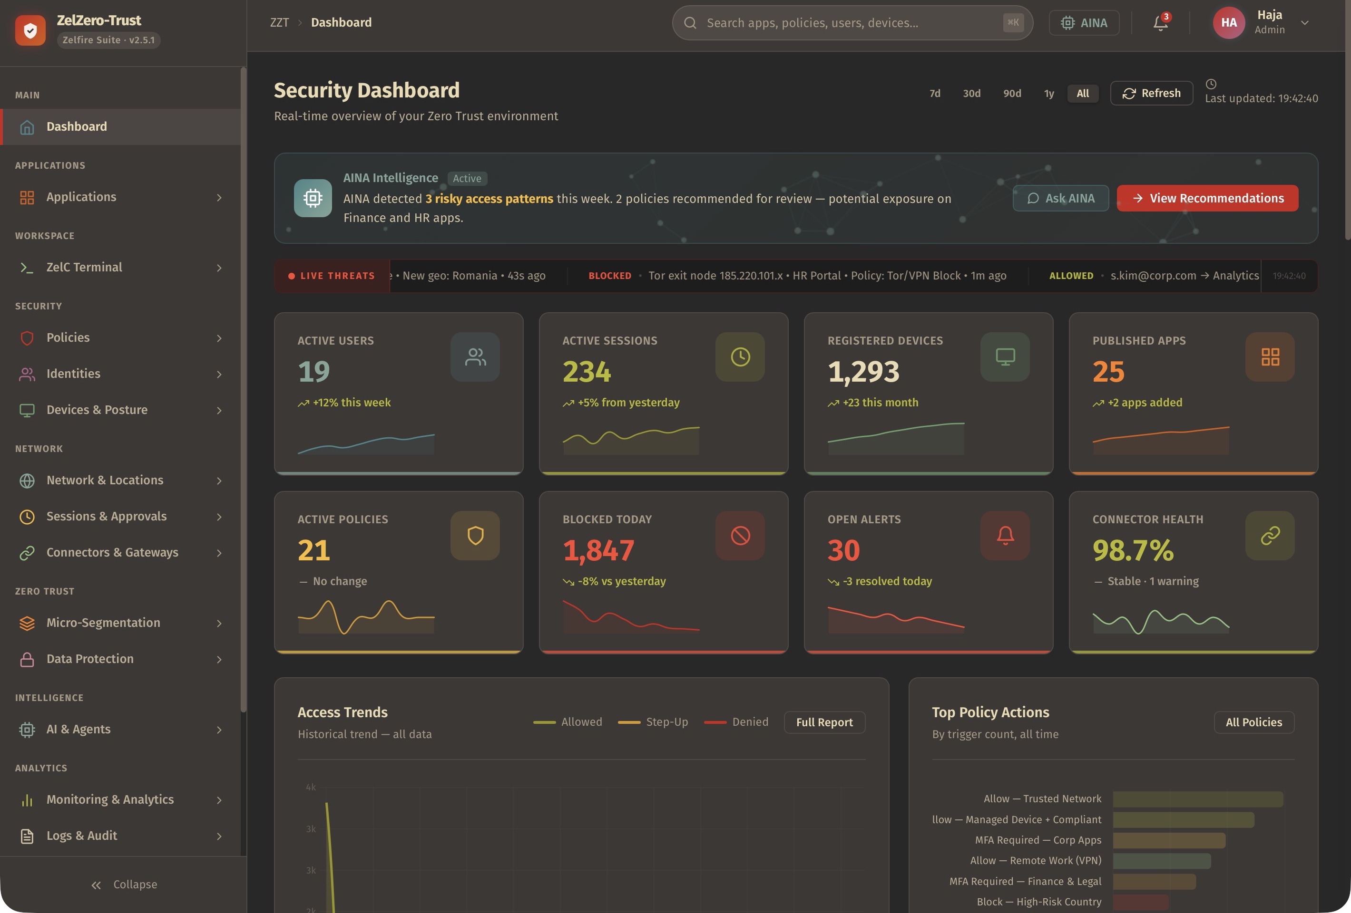The image size is (1351, 913).
Task: Collapse the sidebar
Action: coord(123,884)
